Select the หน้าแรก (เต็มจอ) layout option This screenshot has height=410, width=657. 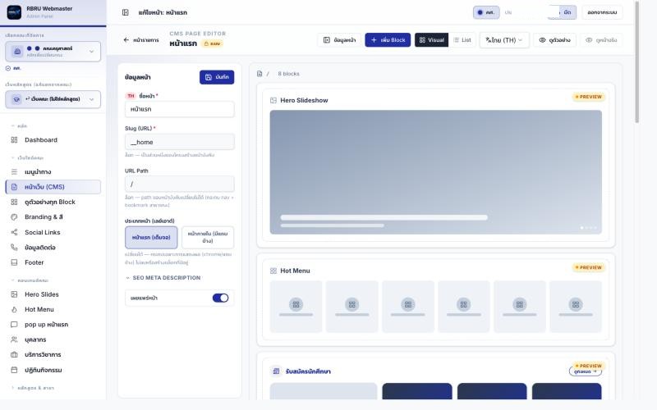pos(151,237)
